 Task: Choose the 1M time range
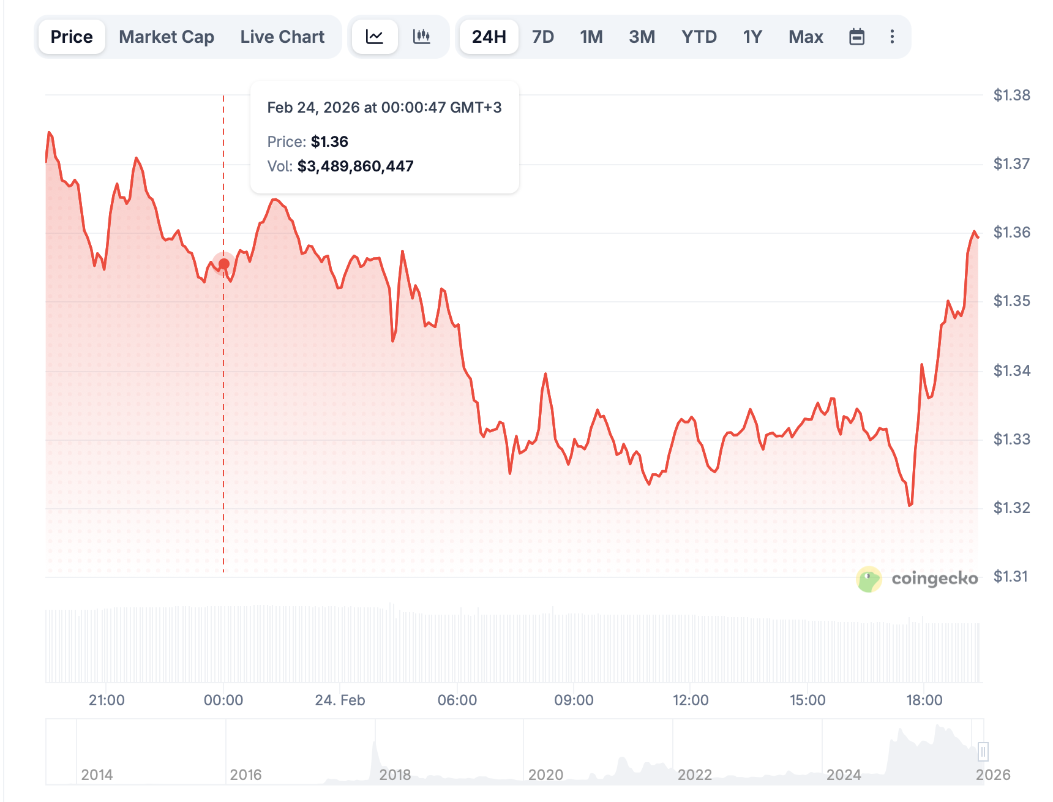coord(591,37)
